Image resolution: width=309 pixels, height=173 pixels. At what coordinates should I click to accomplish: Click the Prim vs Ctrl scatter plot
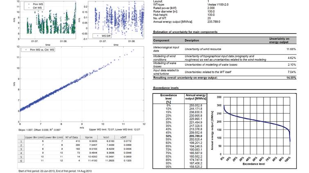pos(82,84)
